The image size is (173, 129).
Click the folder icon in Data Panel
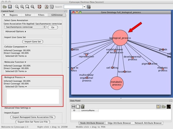[x=164, y=107]
